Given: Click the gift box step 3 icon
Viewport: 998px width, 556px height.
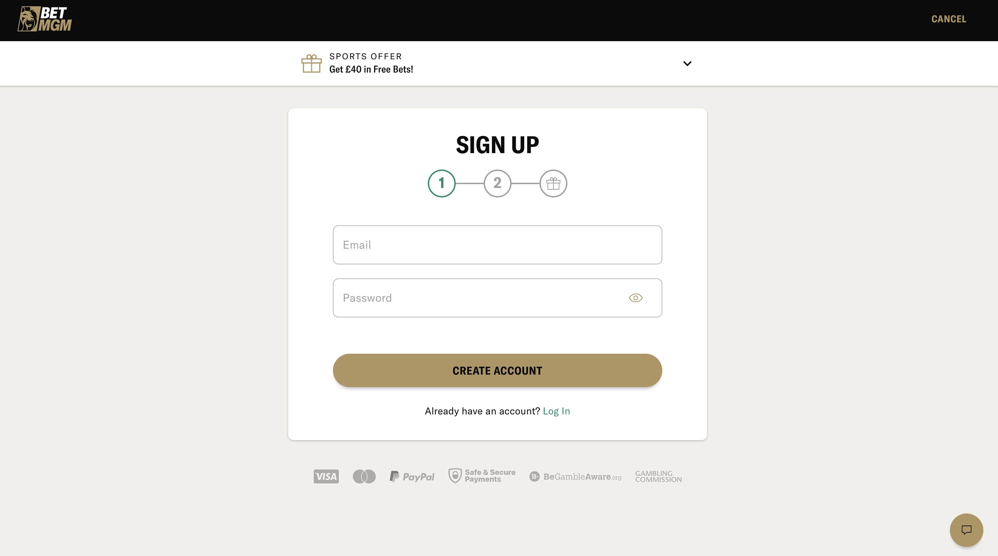Looking at the screenshot, I should click(553, 183).
